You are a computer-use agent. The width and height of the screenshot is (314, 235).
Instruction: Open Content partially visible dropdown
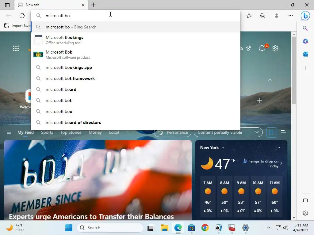[228, 132]
